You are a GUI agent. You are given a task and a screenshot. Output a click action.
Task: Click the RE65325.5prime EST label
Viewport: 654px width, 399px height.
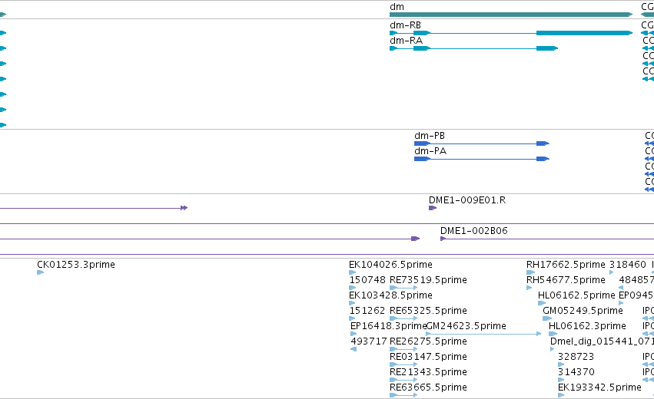428,311
